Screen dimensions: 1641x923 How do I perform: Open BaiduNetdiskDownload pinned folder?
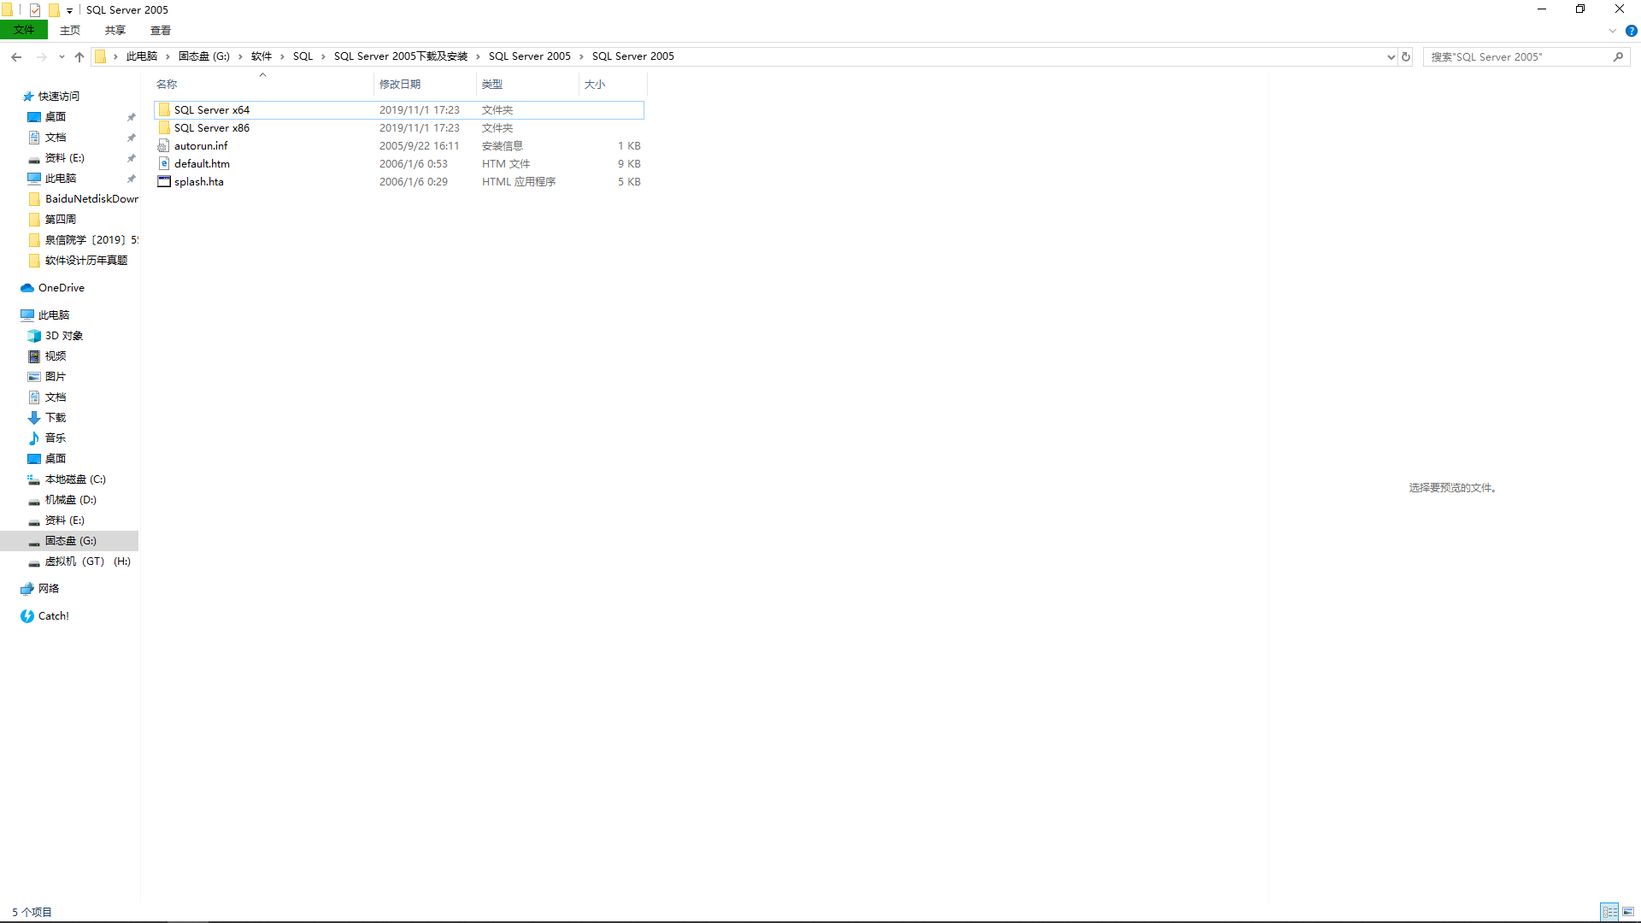pos(91,199)
